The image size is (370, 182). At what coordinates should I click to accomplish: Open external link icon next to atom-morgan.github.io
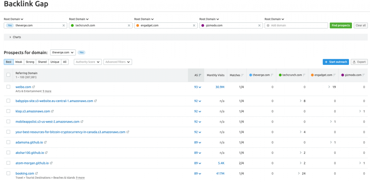[51, 163]
